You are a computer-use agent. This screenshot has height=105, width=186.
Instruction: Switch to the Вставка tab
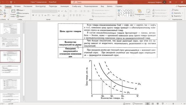(17, 6)
